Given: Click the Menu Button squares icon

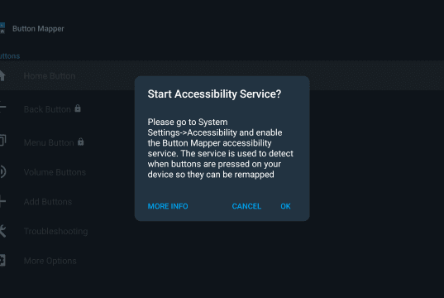Looking at the screenshot, I should pos(2,140).
